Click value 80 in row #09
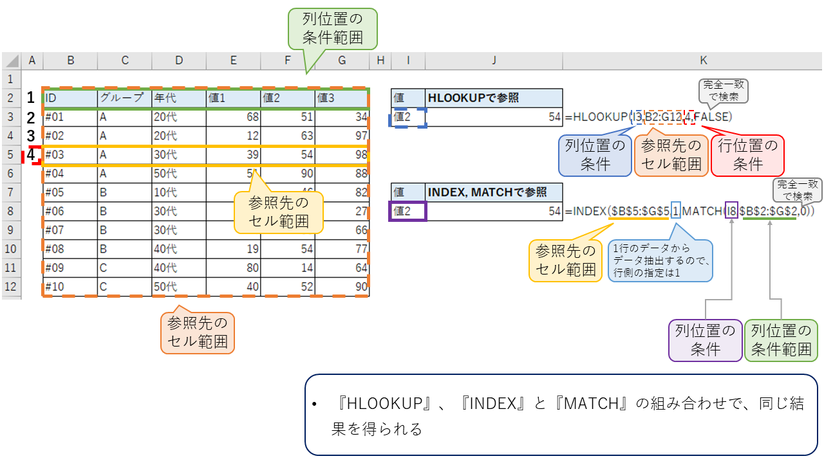 233,268
